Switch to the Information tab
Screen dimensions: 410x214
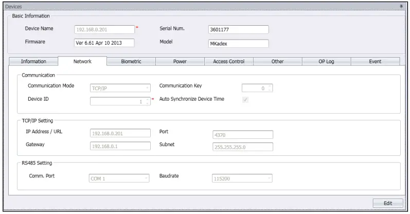point(33,62)
